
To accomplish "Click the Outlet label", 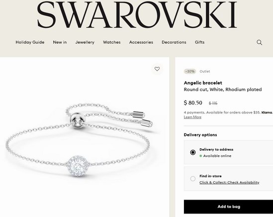I will point(205,71).
